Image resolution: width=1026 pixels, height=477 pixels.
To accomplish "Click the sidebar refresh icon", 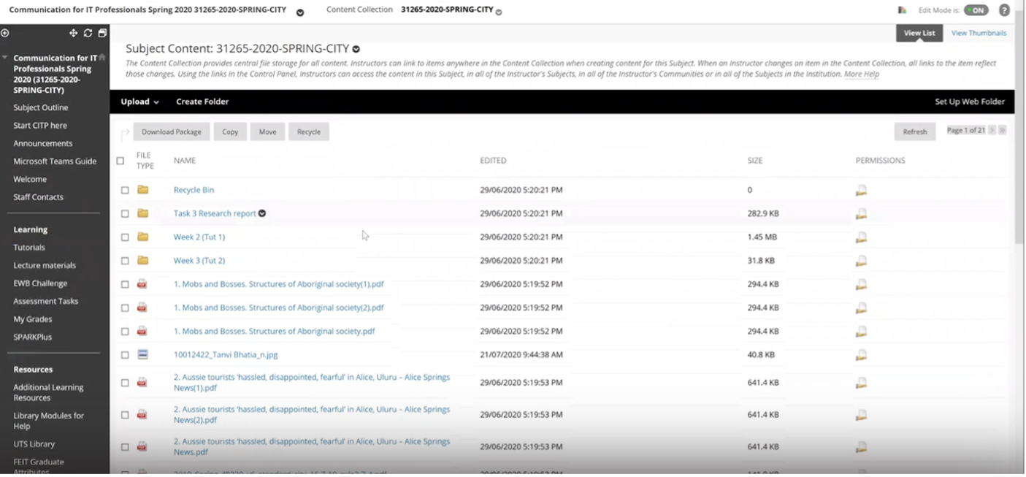I will (x=88, y=33).
